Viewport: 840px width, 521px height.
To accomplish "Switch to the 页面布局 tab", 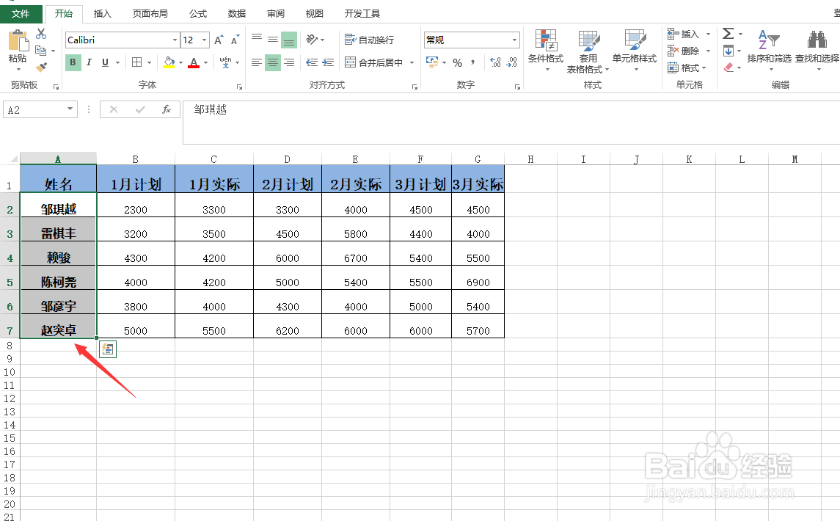I will click(x=150, y=13).
